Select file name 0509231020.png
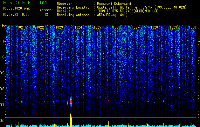The height and width of the screenshot is (127, 200). pyautogui.click(x=16, y=8)
